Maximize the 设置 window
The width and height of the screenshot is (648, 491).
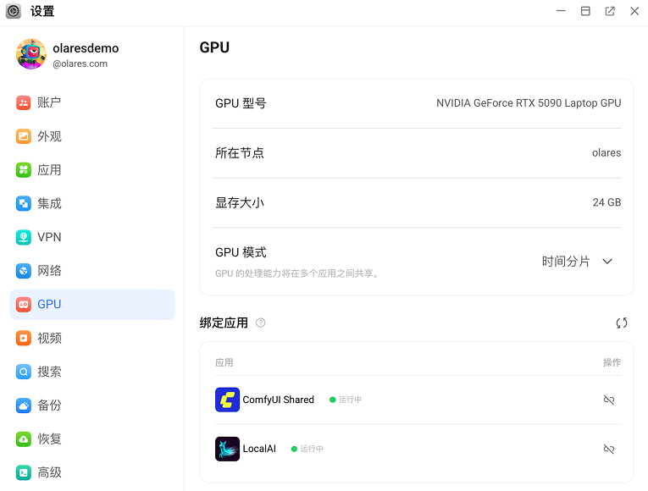click(x=585, y=11)
